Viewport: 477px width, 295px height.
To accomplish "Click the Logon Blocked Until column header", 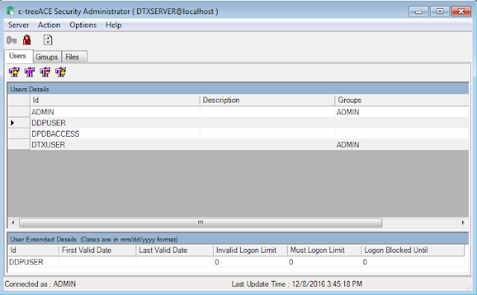I will click(413, 250).
